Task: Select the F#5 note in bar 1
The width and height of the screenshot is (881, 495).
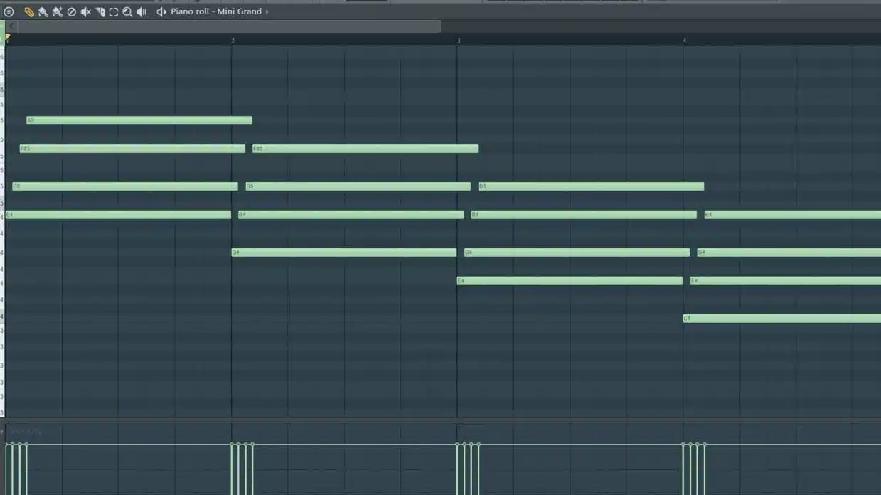Action: pos(132,149)
